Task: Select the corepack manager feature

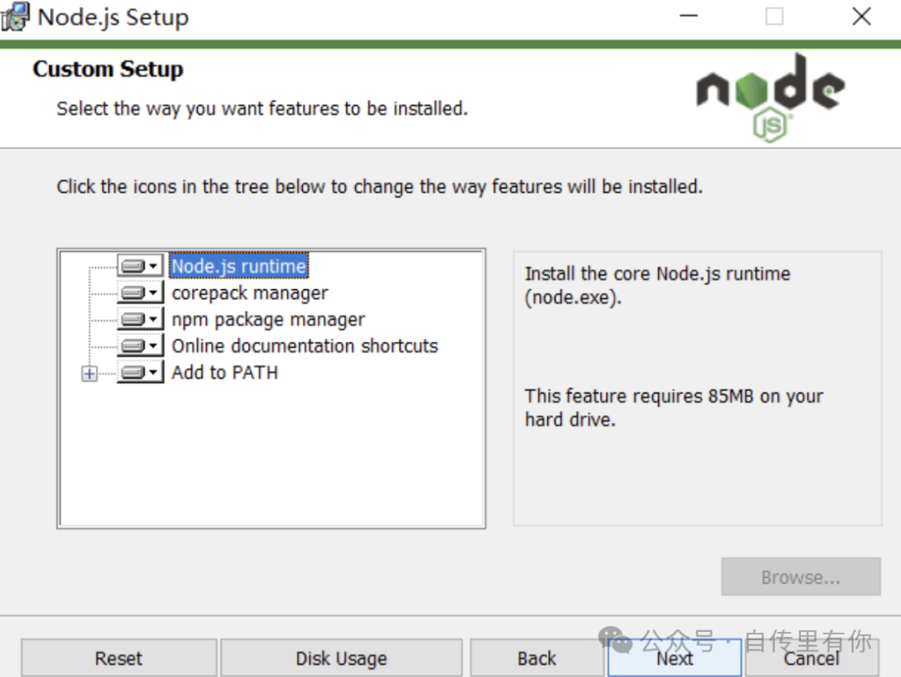Action: pyautogui.click(x=250, y=293)
